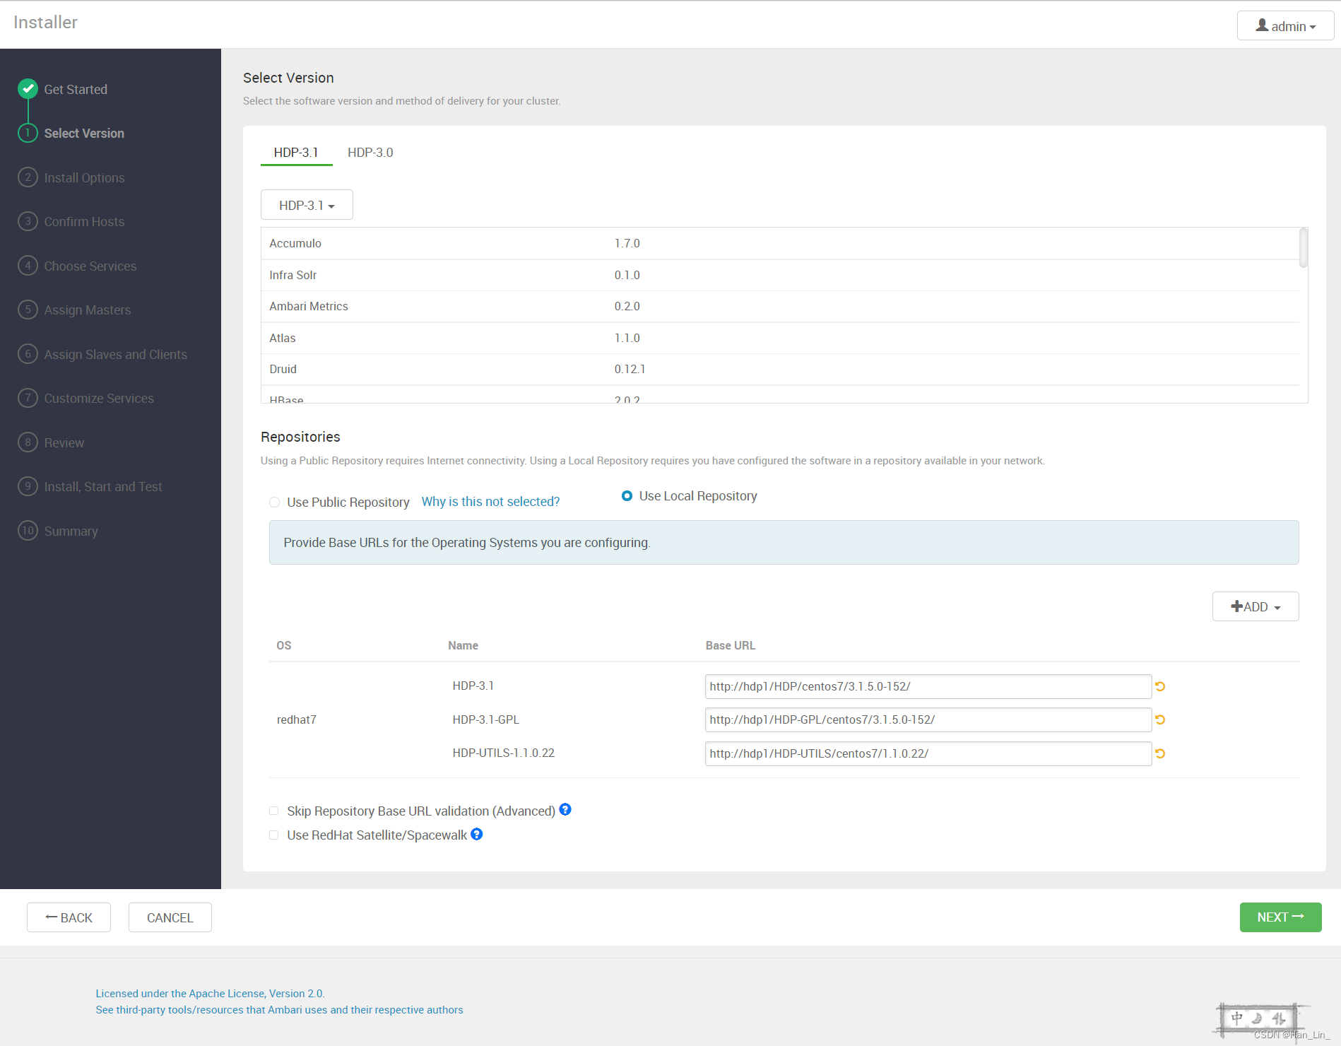This screenshot has width=1341, height=1046.
Task: Click the green checkmark icon beside Get Started
Action: [x=28, y=89]
